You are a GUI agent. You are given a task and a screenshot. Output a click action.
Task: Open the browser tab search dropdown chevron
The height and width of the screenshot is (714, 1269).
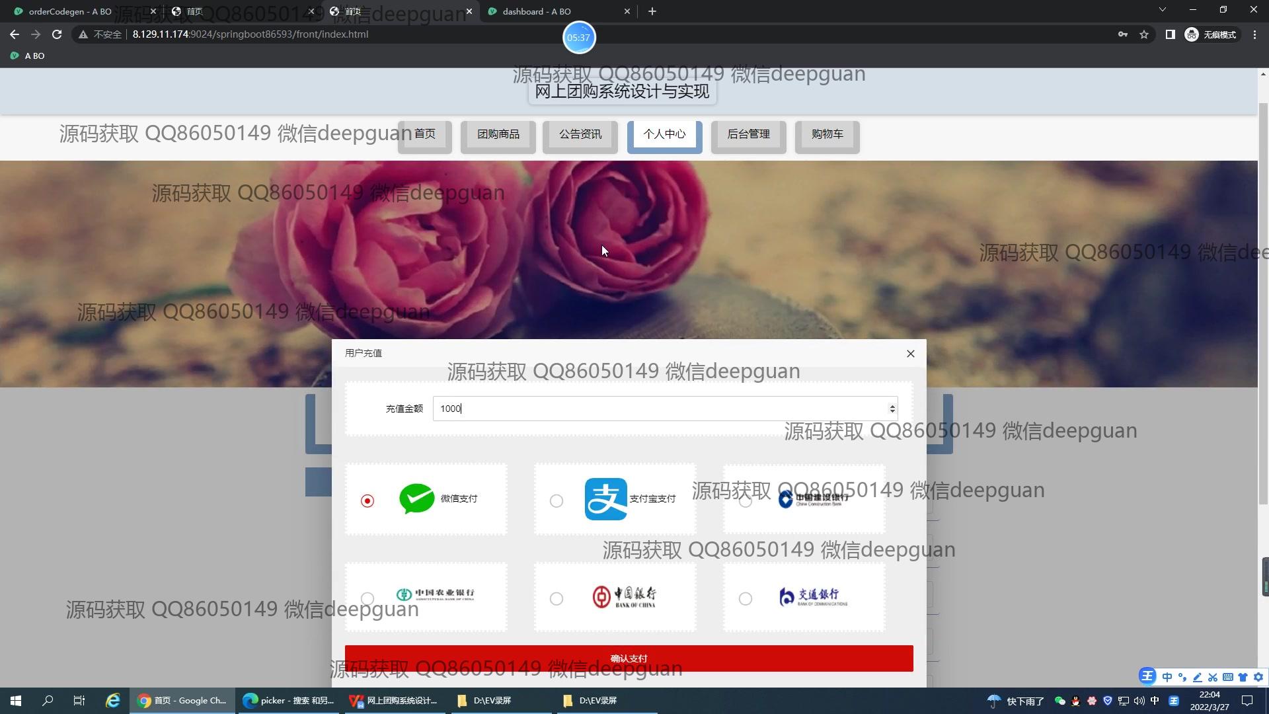1162,10
